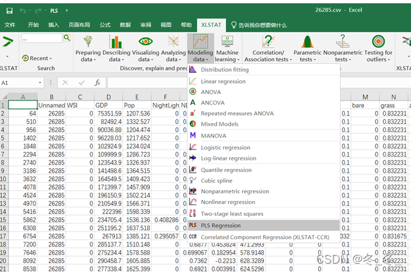This screenshot has height=272, width=411.
Task: Choose Log-linear regression menu item
Action: tap(264, 159)
